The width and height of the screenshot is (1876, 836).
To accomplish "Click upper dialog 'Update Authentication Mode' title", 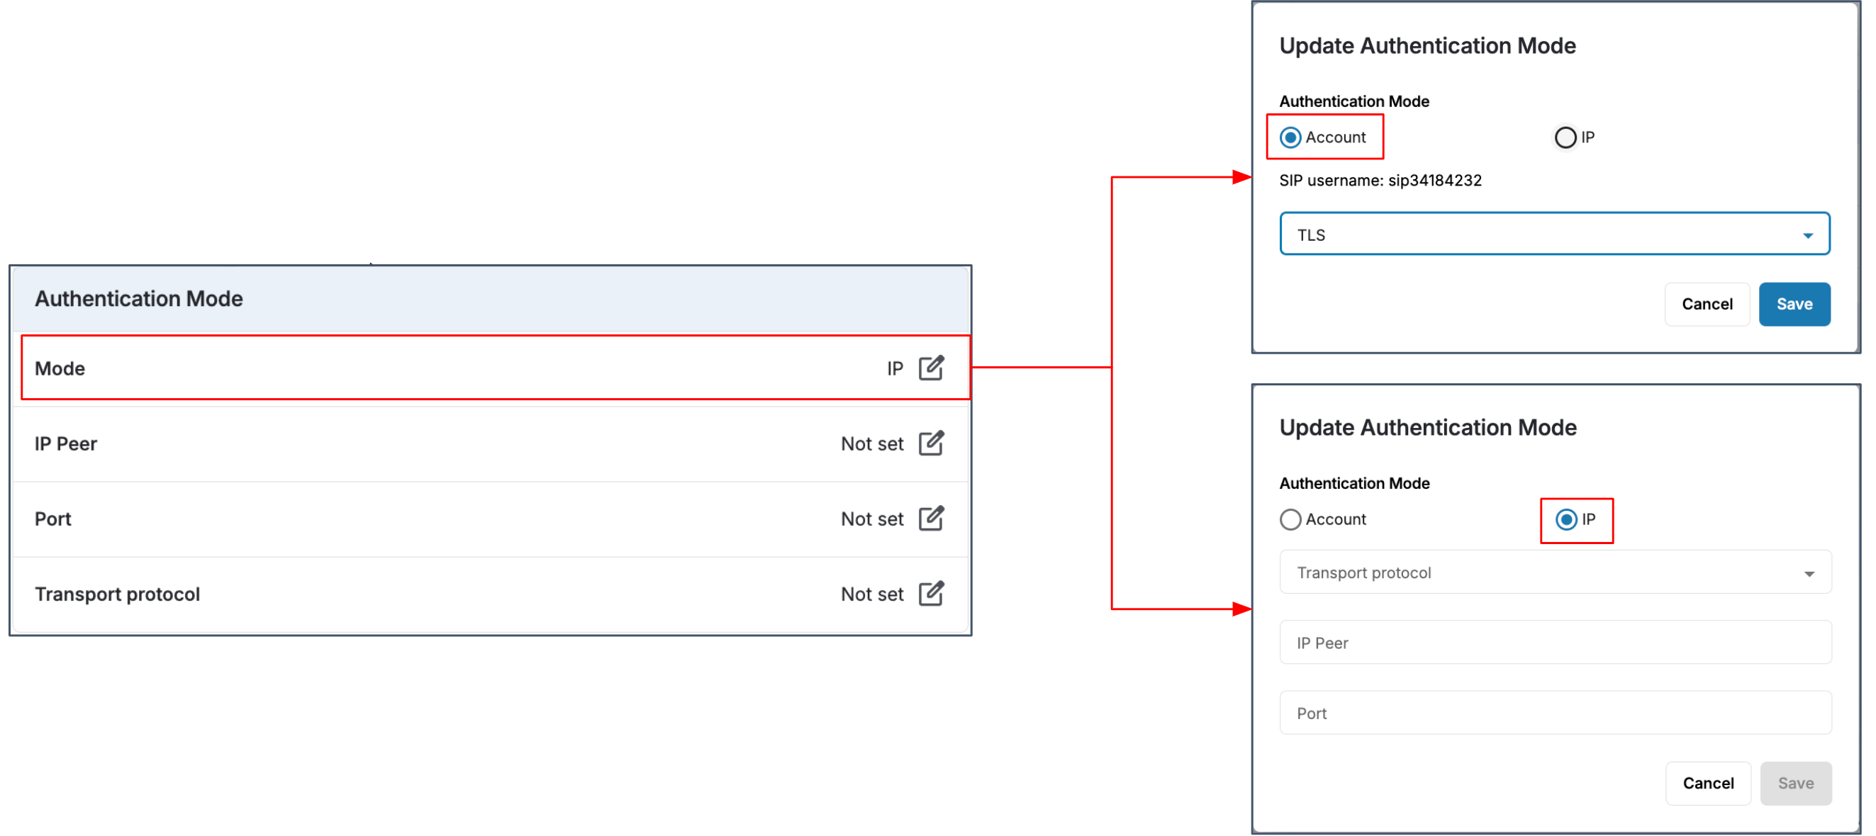I will click(1426, 46).
